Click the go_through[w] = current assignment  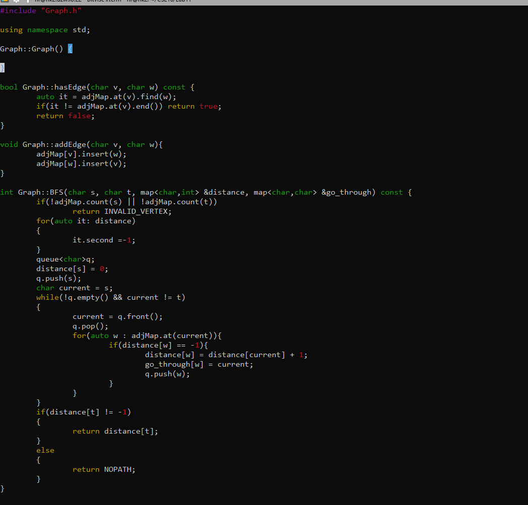pos(199,364)
